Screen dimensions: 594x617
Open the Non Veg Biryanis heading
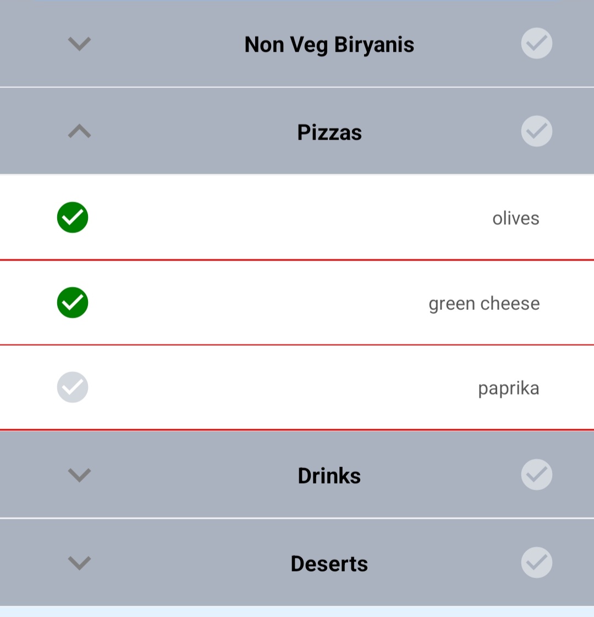pyautogui.click(x=329, y=45)
